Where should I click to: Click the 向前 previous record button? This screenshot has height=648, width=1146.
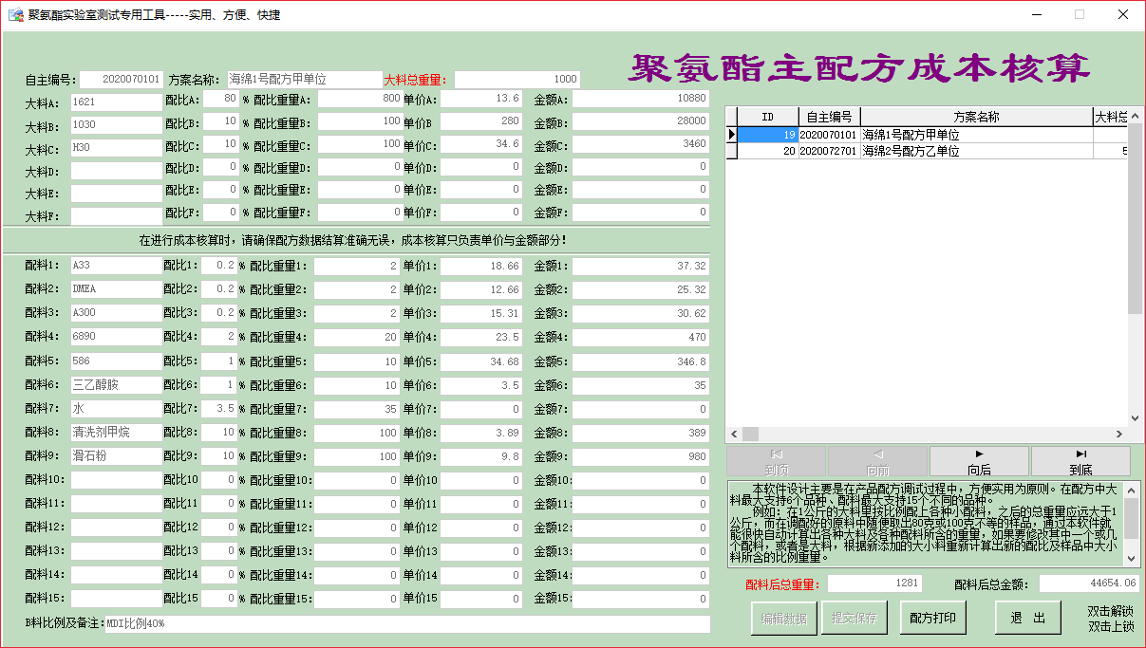(x=877, y=461)
